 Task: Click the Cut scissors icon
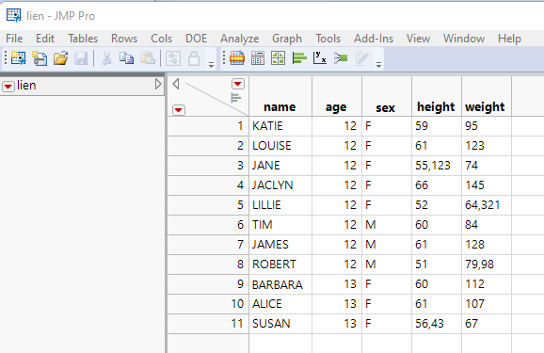click(x=106, y=58)
